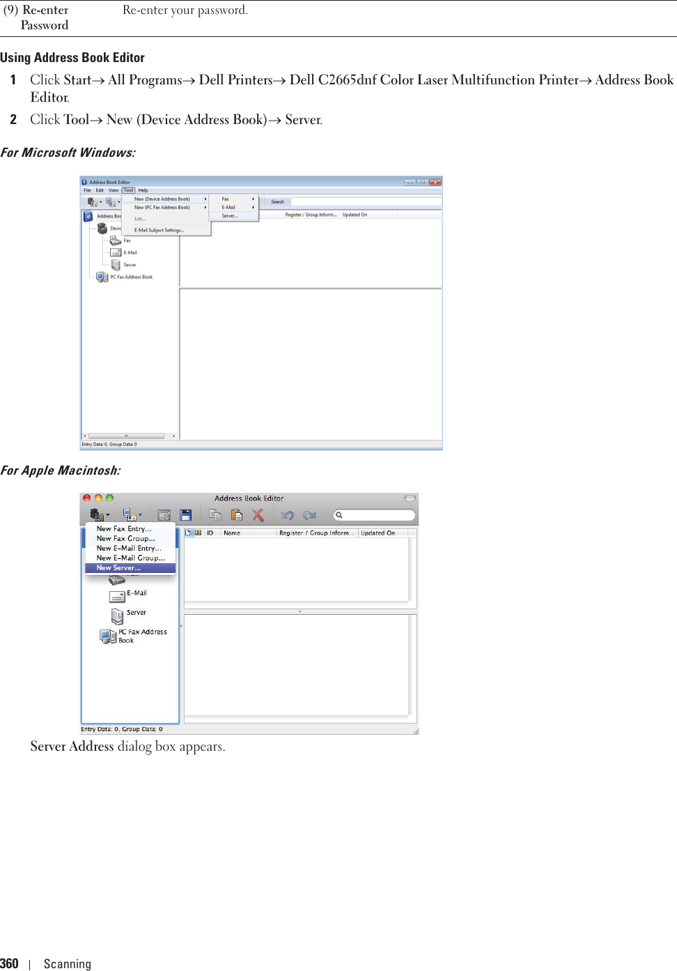Open the File menu in Windows editor

87,190
